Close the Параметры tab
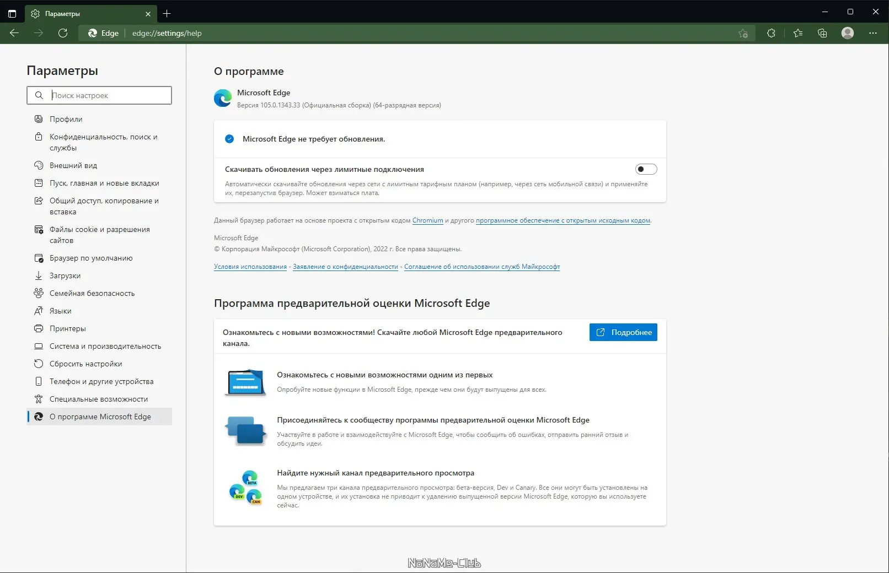This screenshot has height=573, width=889. pos(148,14)
